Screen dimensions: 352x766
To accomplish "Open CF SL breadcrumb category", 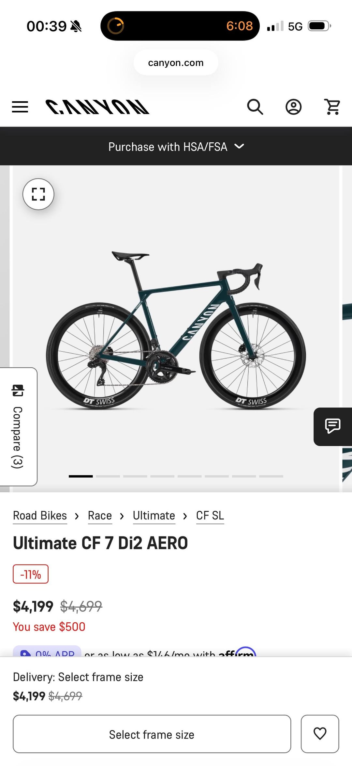I will [210, 516].
